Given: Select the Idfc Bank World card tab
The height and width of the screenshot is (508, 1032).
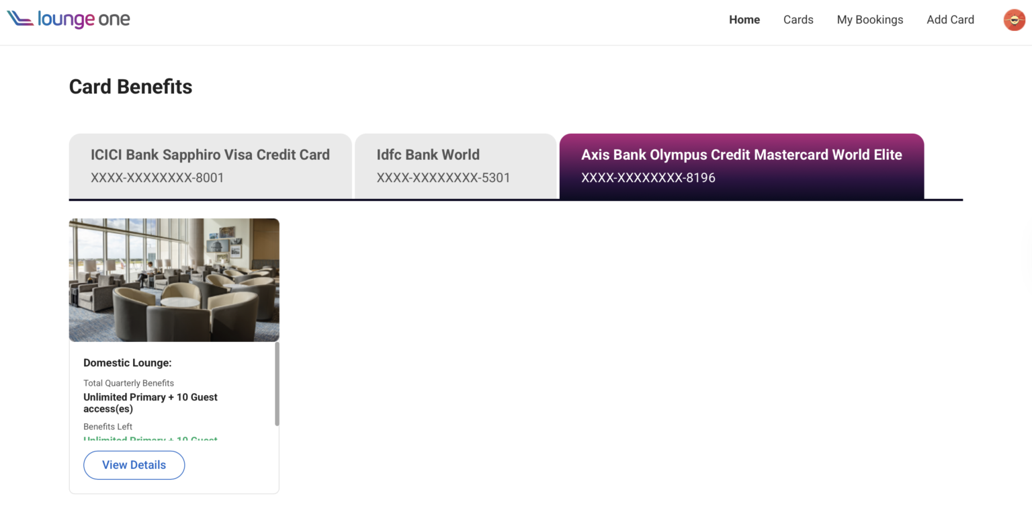Looking at the screenshot, I should 455,165.
